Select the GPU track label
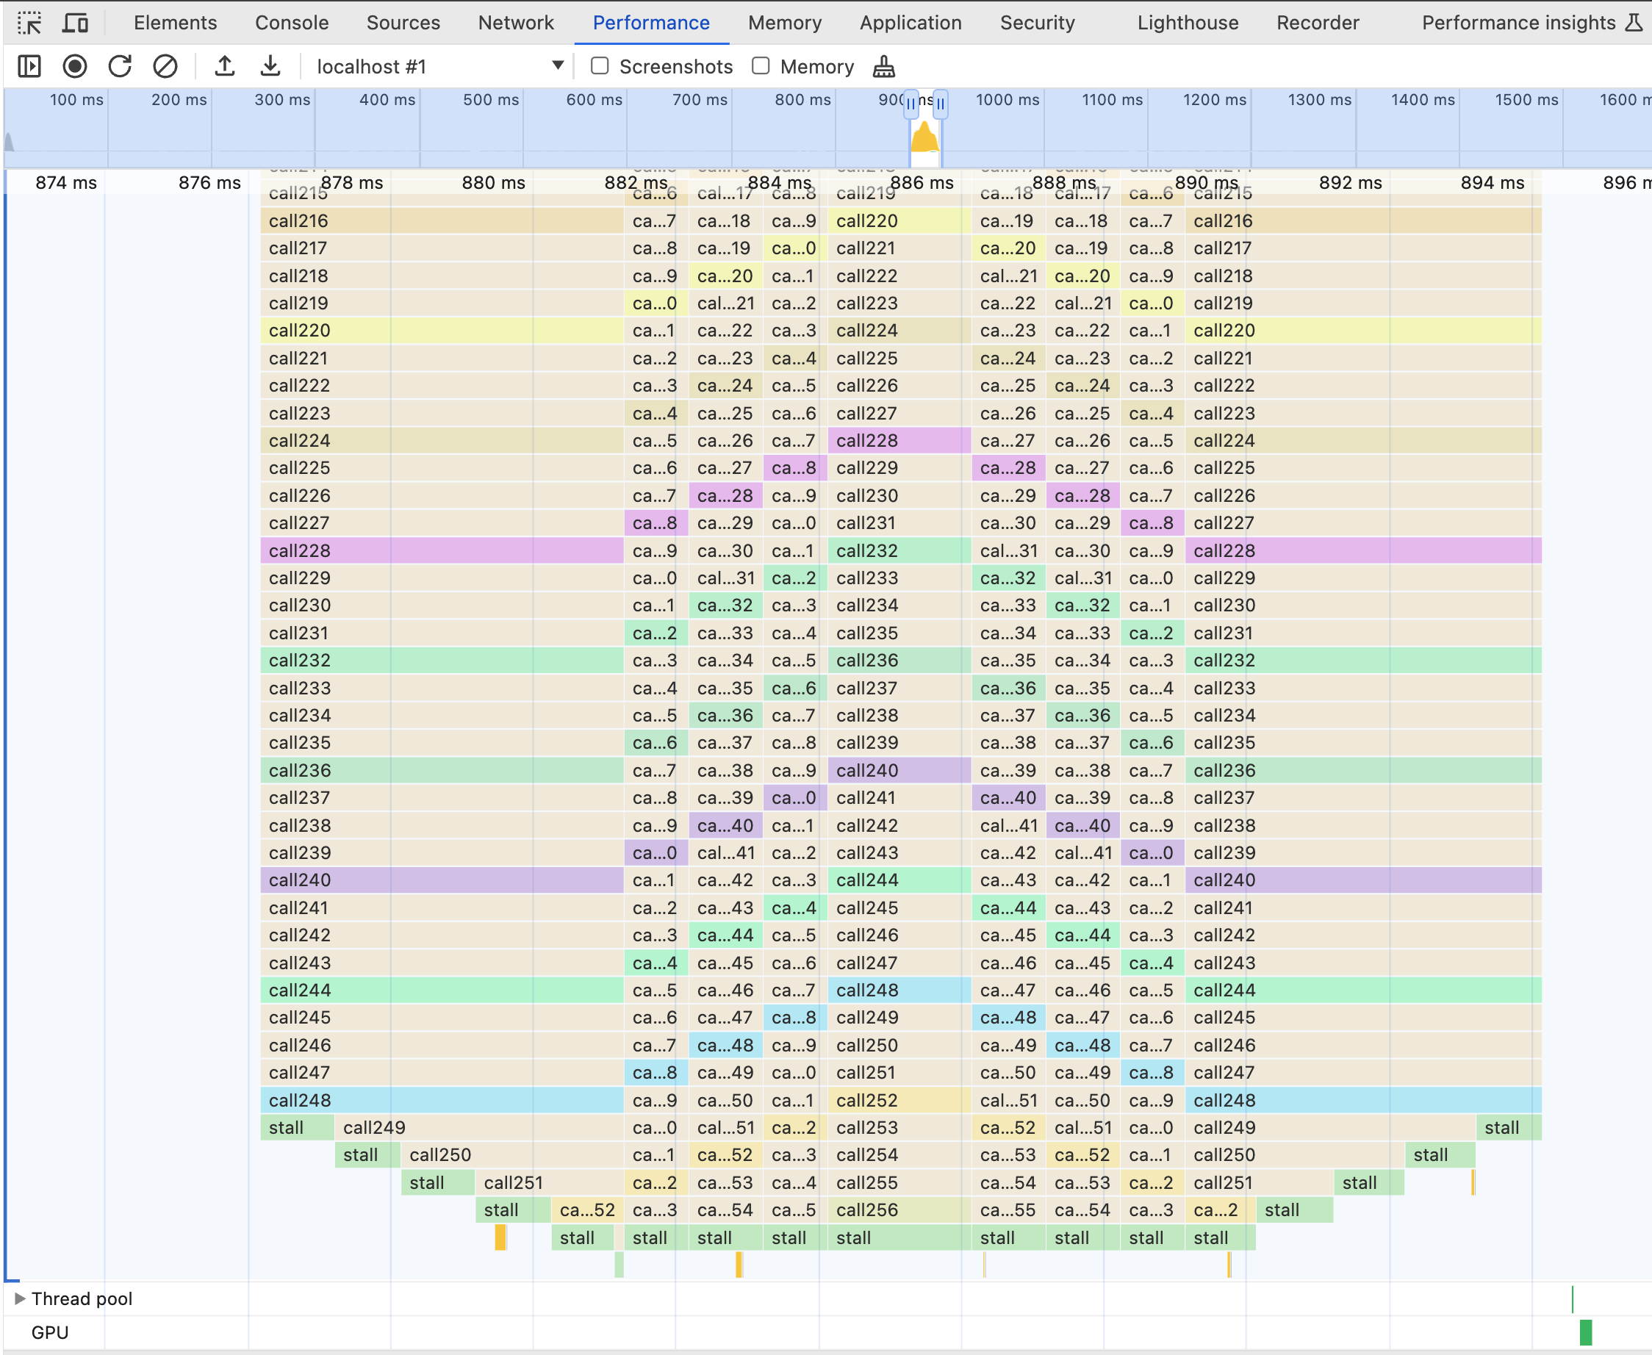1652x1355 pixels. pos(50,1332)
